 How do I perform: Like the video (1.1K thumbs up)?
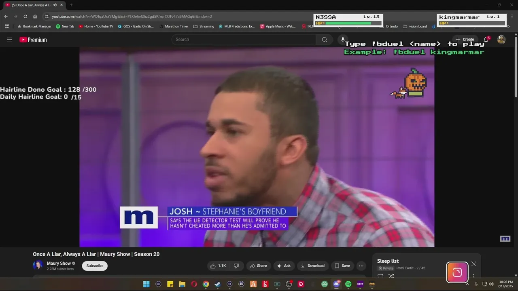point(218,266)
